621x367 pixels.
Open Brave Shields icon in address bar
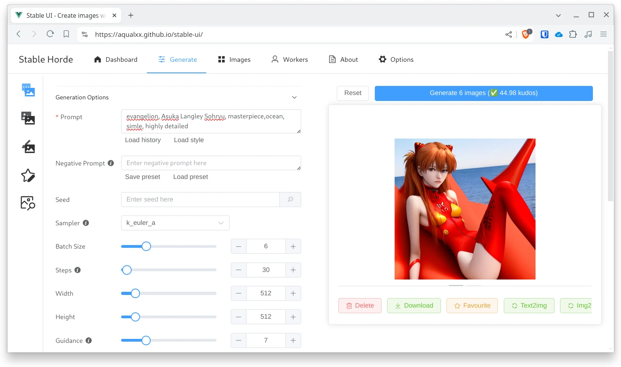click(526, 34)
